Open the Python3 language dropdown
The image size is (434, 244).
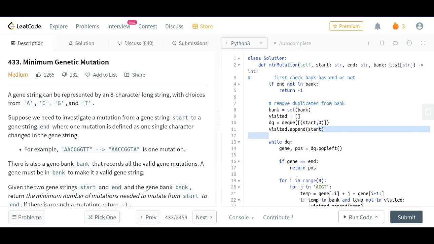244,43
